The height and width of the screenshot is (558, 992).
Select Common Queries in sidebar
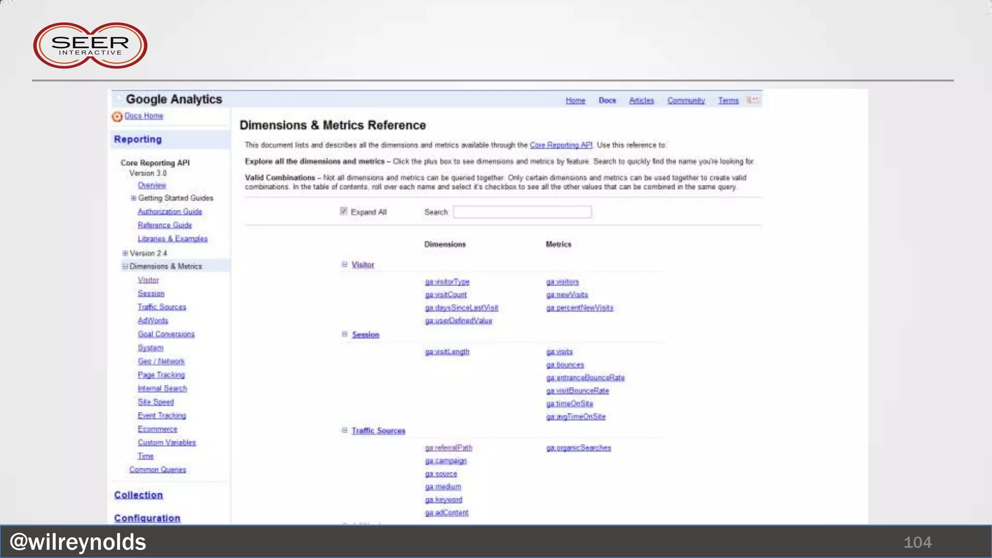(157, 470)
